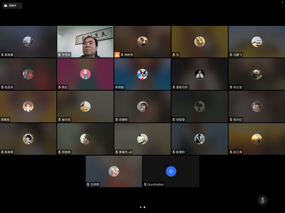Click the blue D avatar of Durchhalten
The image size is (285, 213).
[171, 171]
